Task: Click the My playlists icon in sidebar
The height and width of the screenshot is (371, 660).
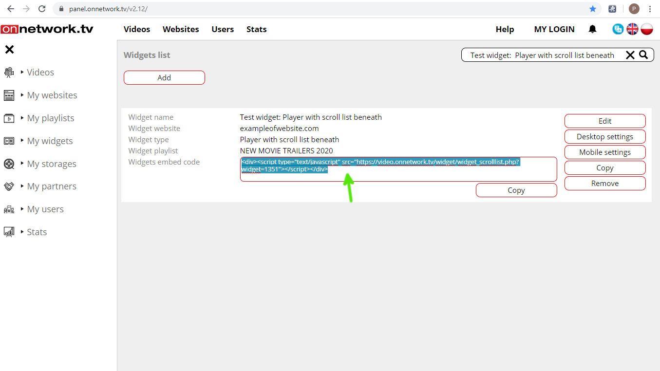Action: (9, 118)
